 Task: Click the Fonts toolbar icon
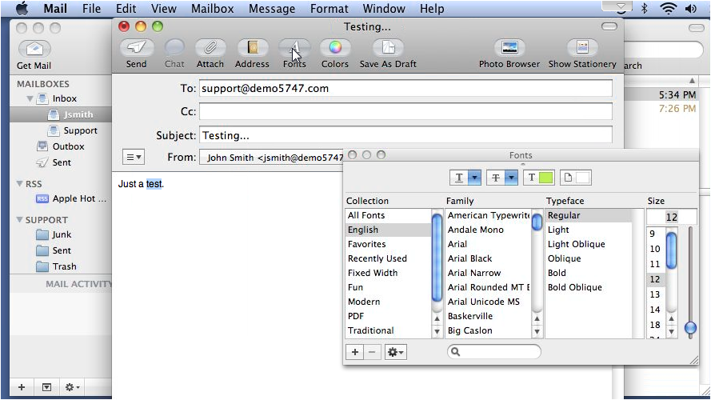294,48
